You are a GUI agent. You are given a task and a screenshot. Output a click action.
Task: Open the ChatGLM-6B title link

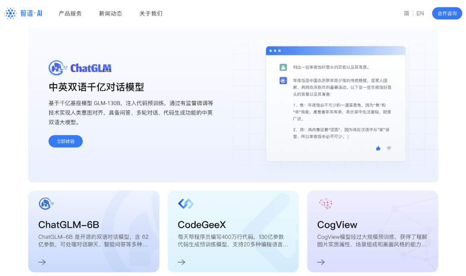pyautogui.click(x=69, y=225)
